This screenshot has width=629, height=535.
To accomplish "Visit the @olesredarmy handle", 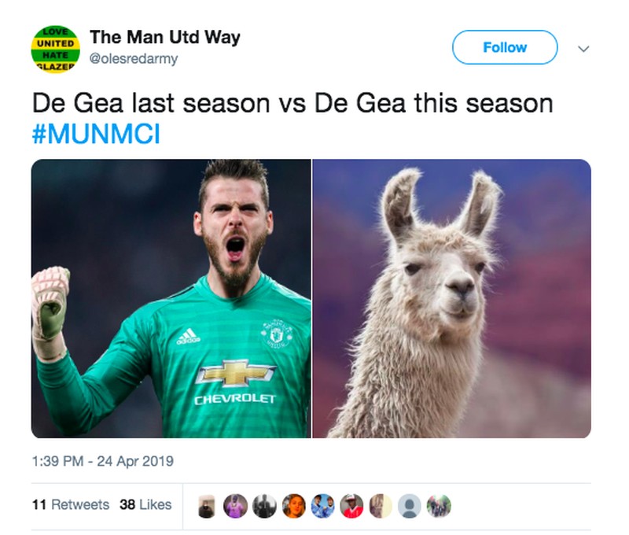I will tap(134, 59).
